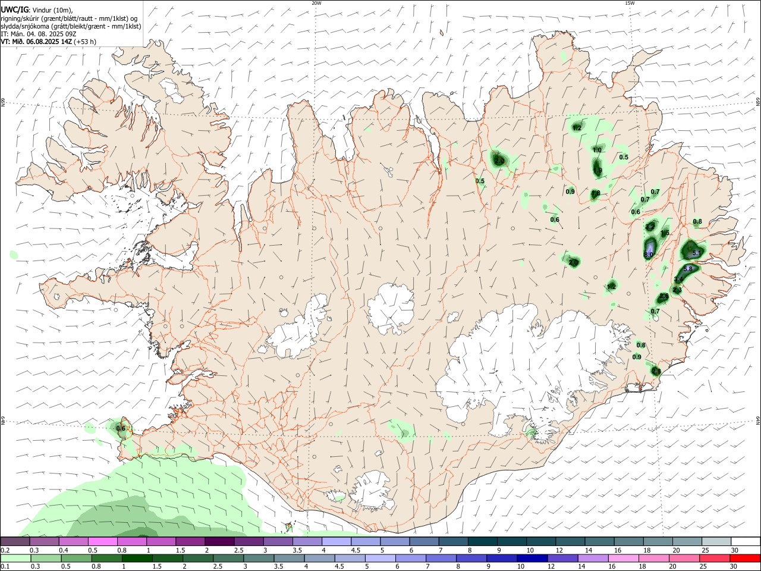Click the 1.8 precipitation value on the map
Image resolution: width=761 pixels, height=571 pixels.
pyautogui.click(x=595, y=193)
